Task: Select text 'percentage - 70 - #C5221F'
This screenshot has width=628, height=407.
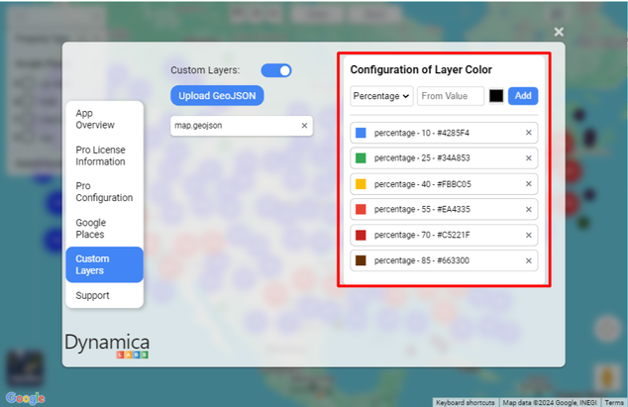Action: click(x=422, y=235)
